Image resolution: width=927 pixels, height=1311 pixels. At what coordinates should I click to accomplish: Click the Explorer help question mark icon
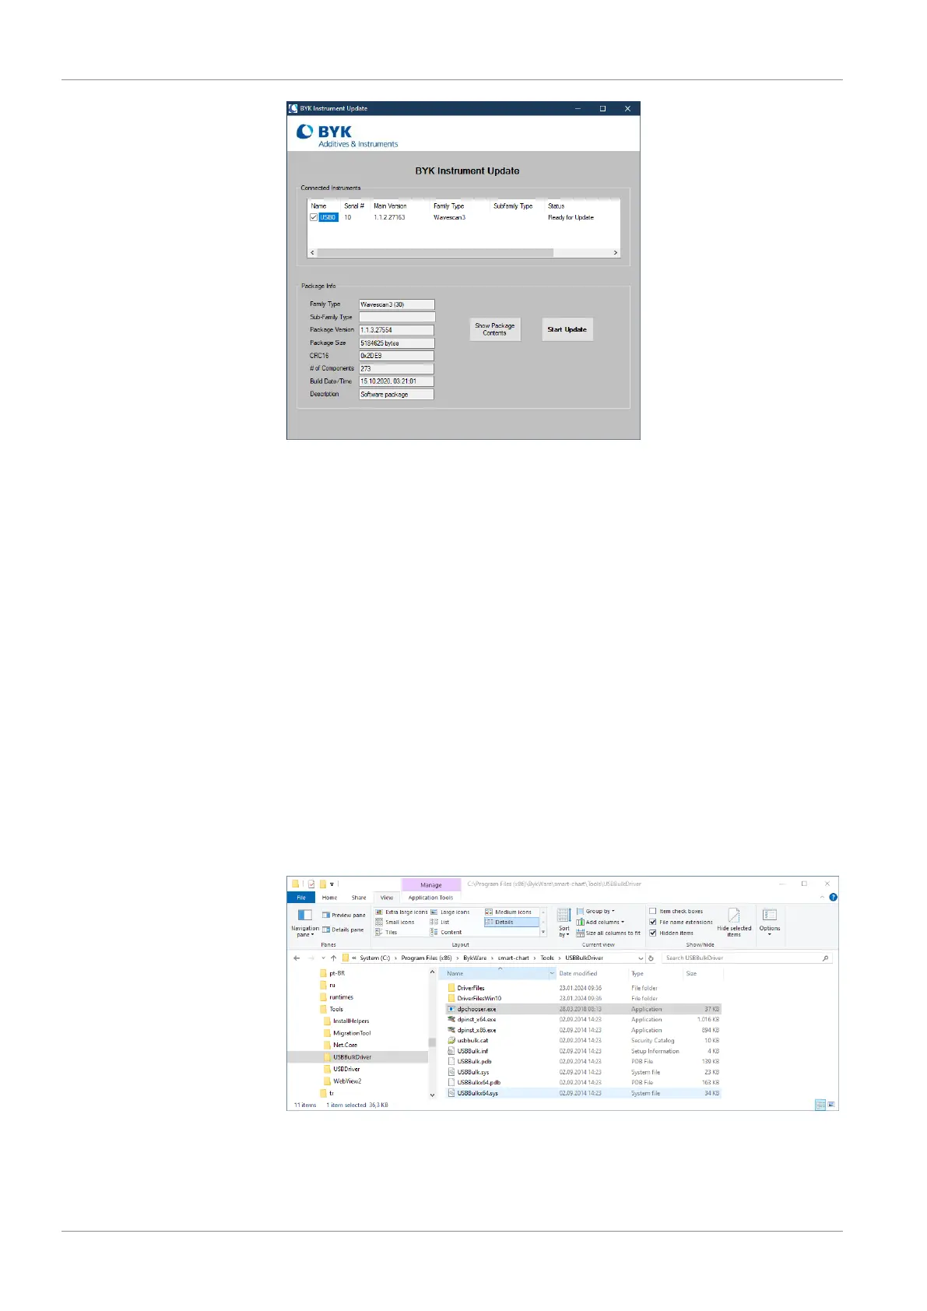tap(834, 898)
